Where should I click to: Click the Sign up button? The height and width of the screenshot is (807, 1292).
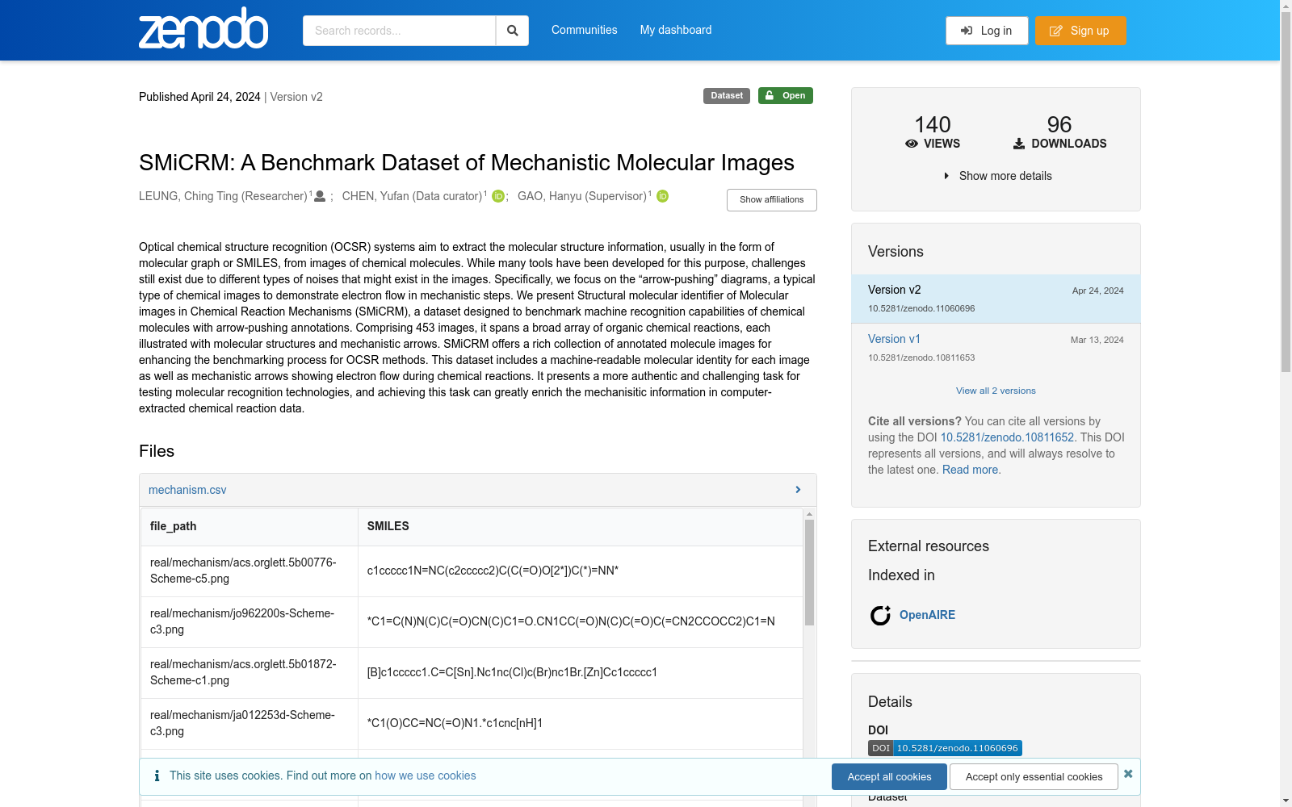coord(1080,31)
